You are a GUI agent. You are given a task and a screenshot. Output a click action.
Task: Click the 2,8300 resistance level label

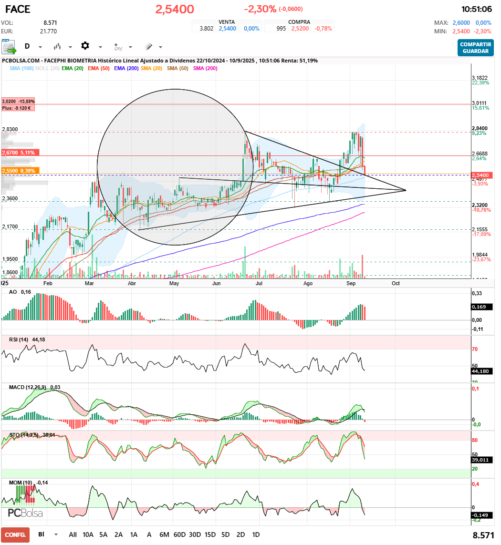pyautogui.click(x=10, y=129)
